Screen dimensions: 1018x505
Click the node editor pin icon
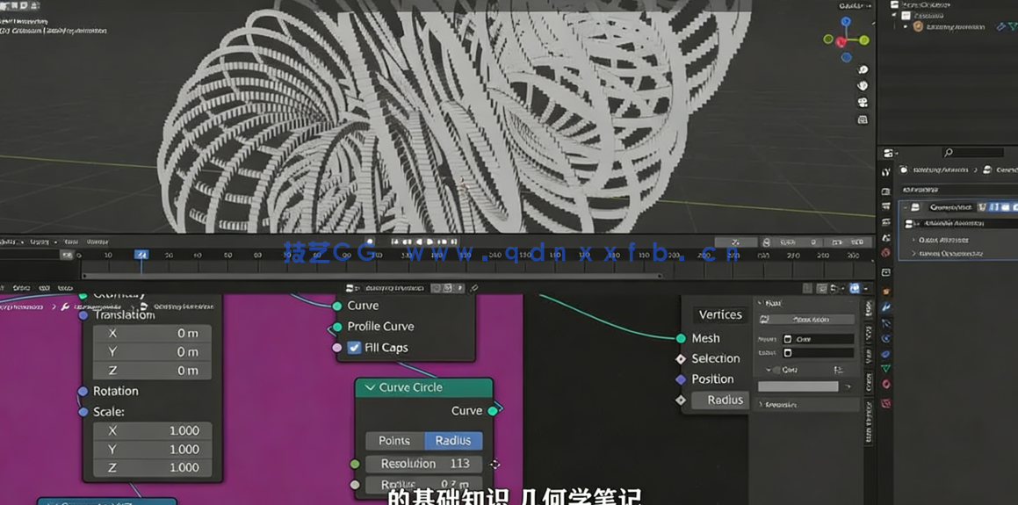(474, 287)
